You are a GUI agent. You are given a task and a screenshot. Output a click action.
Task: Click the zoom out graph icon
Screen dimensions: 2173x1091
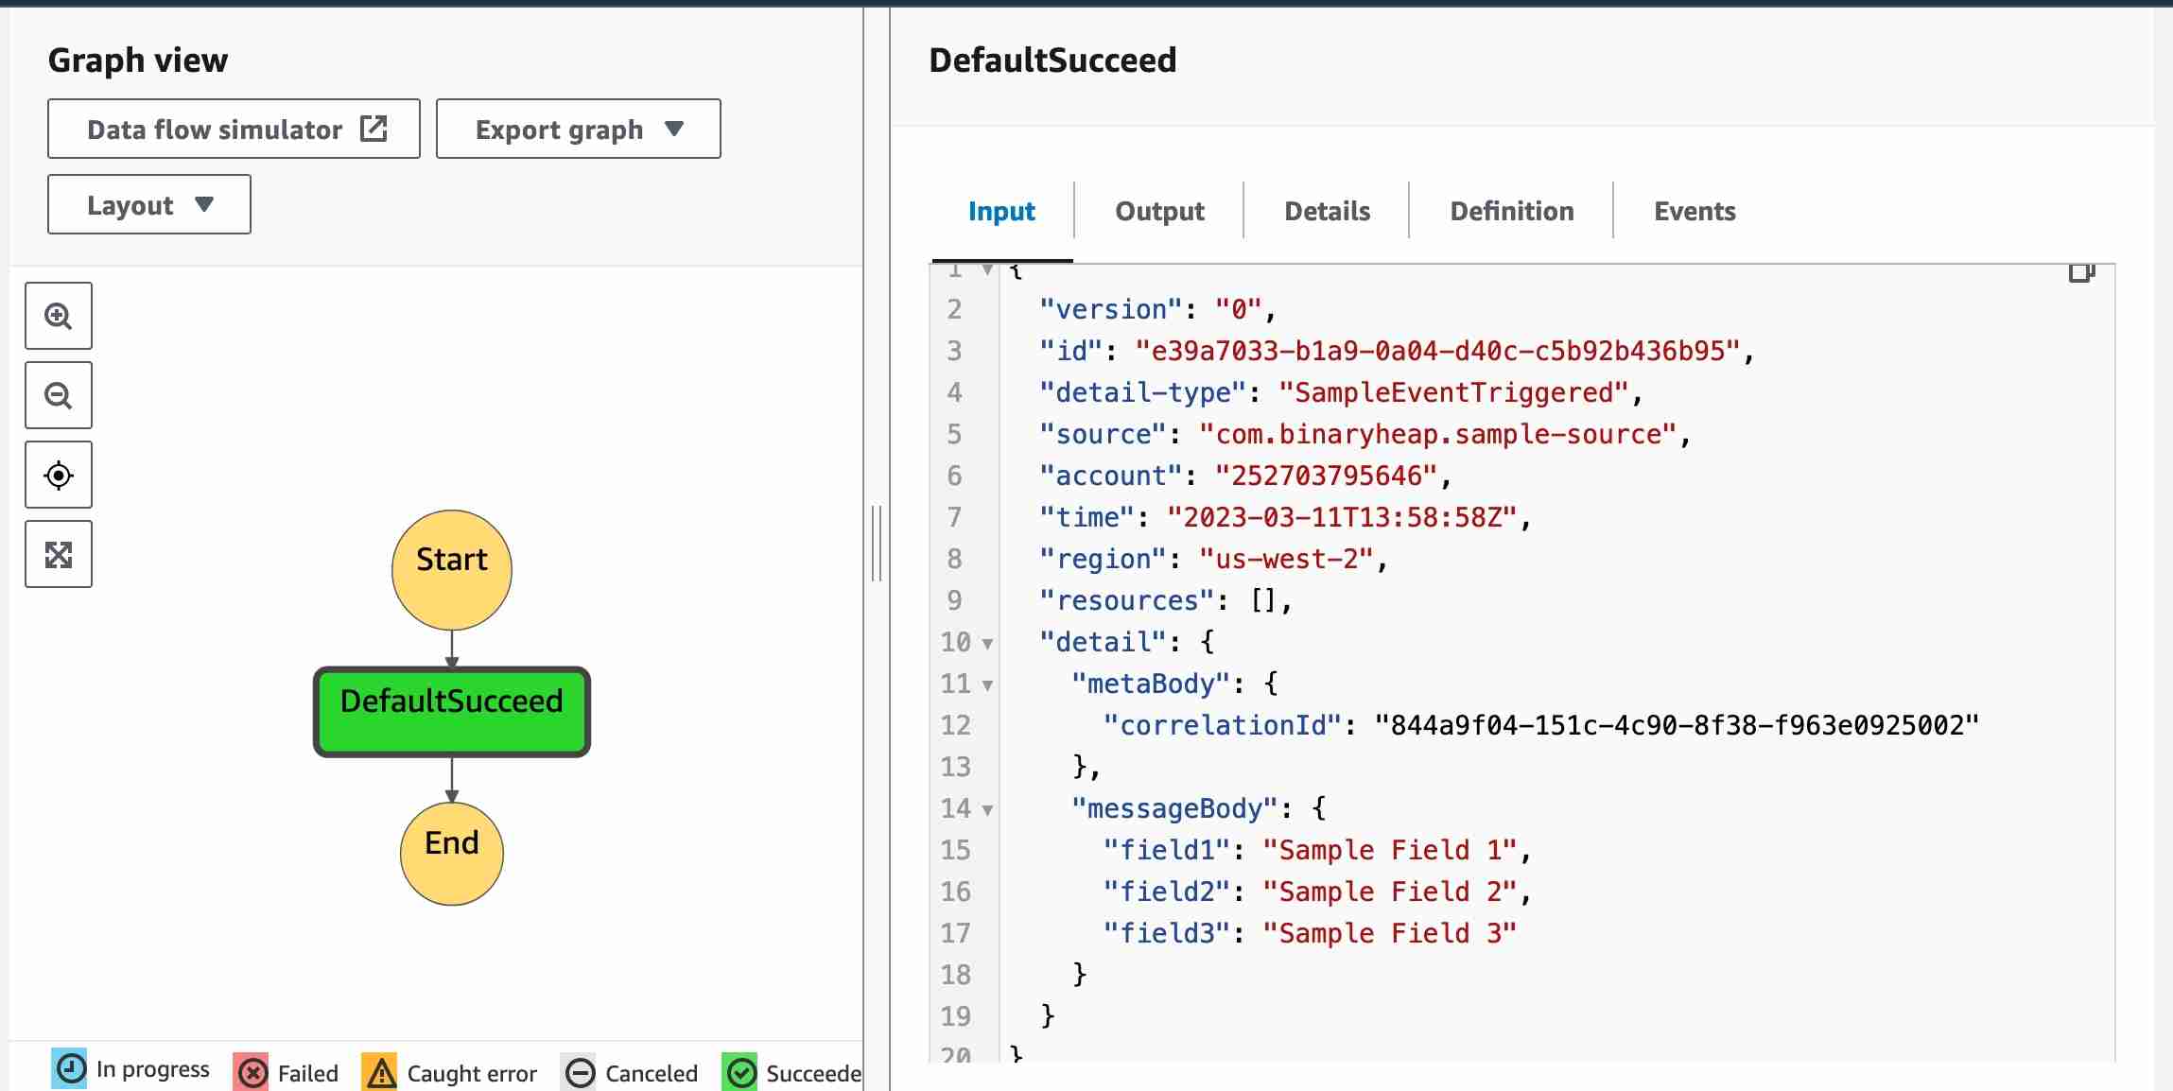(x=59, y=395)
